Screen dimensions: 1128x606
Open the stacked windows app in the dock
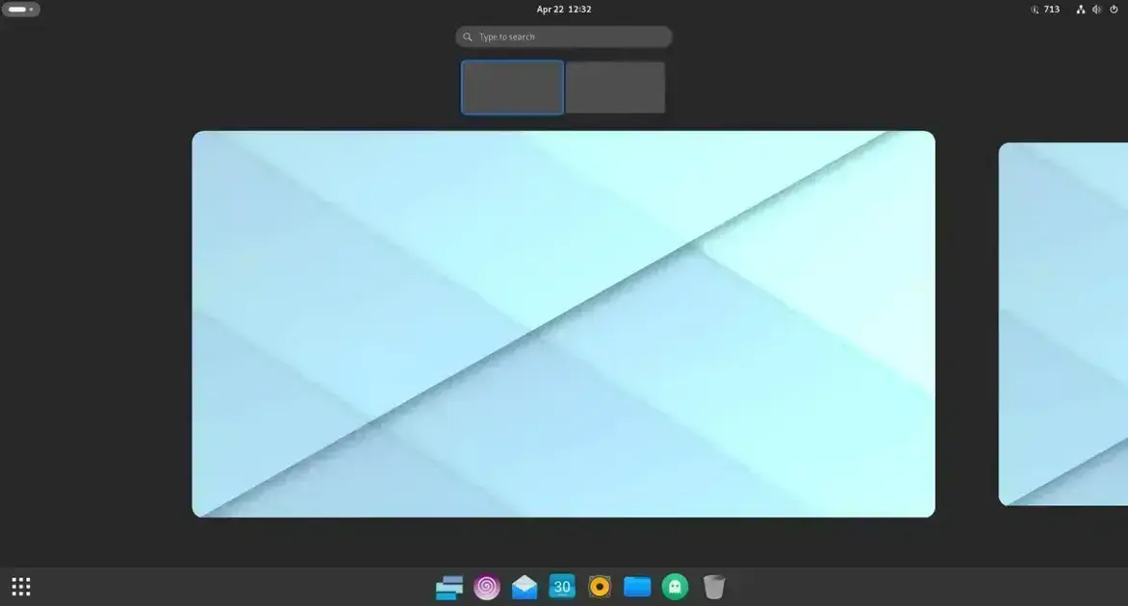coord(449,588)
